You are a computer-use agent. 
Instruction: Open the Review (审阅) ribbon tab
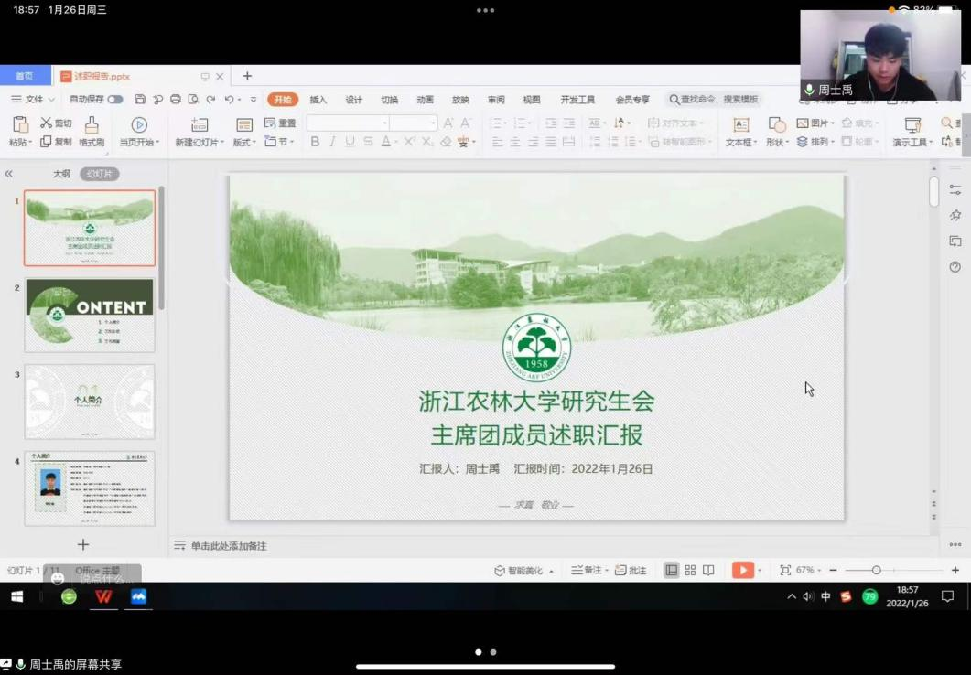496,100
